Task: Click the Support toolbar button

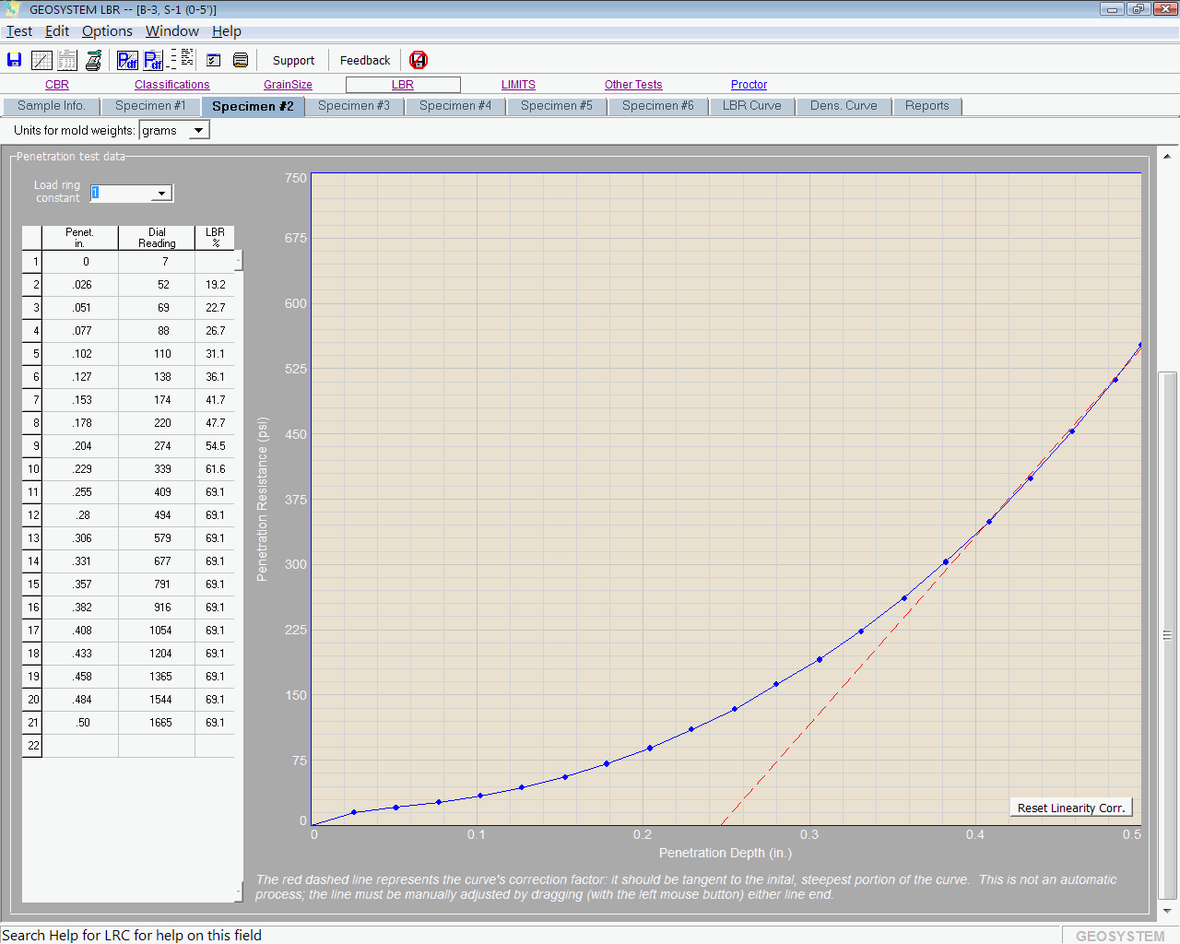Action: pyautogui.click(x=293, y=61)
